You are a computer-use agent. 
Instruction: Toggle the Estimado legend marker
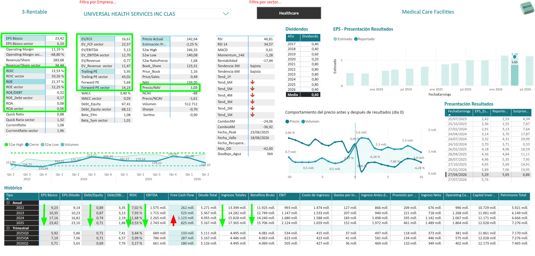pos(335,39)
